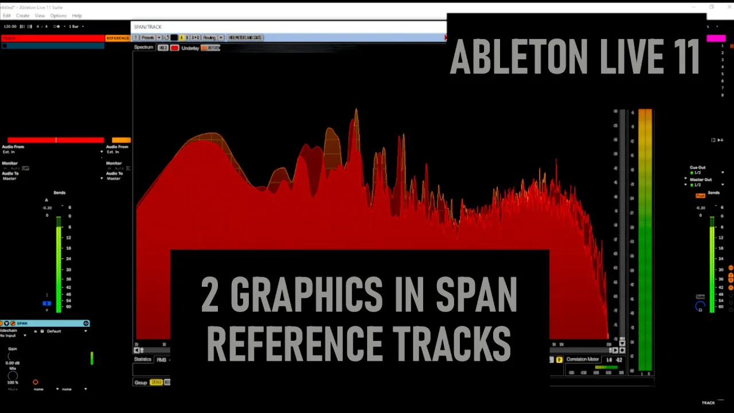Click the blue cue volume knob

(x=700, y=306)
